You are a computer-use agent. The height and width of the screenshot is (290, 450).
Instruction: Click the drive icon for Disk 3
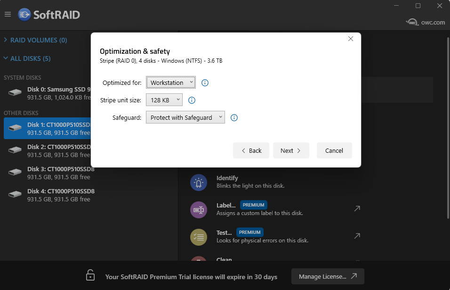click(x=15, y=172)
